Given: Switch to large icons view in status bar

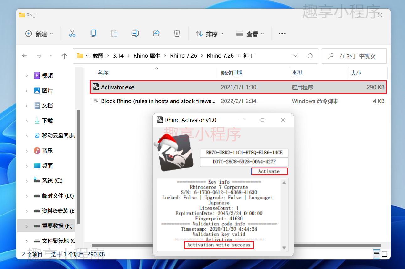Looking at the screenshot, I should [385, 254].
